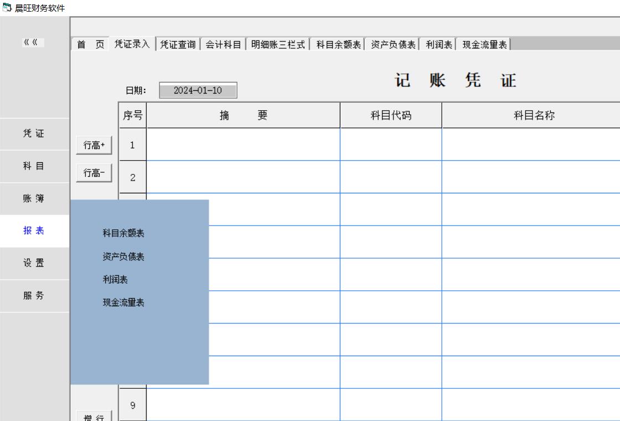Open the 凭证 sidebar section
The width and height of the screenshot is (620, 421).
(34, 134)
